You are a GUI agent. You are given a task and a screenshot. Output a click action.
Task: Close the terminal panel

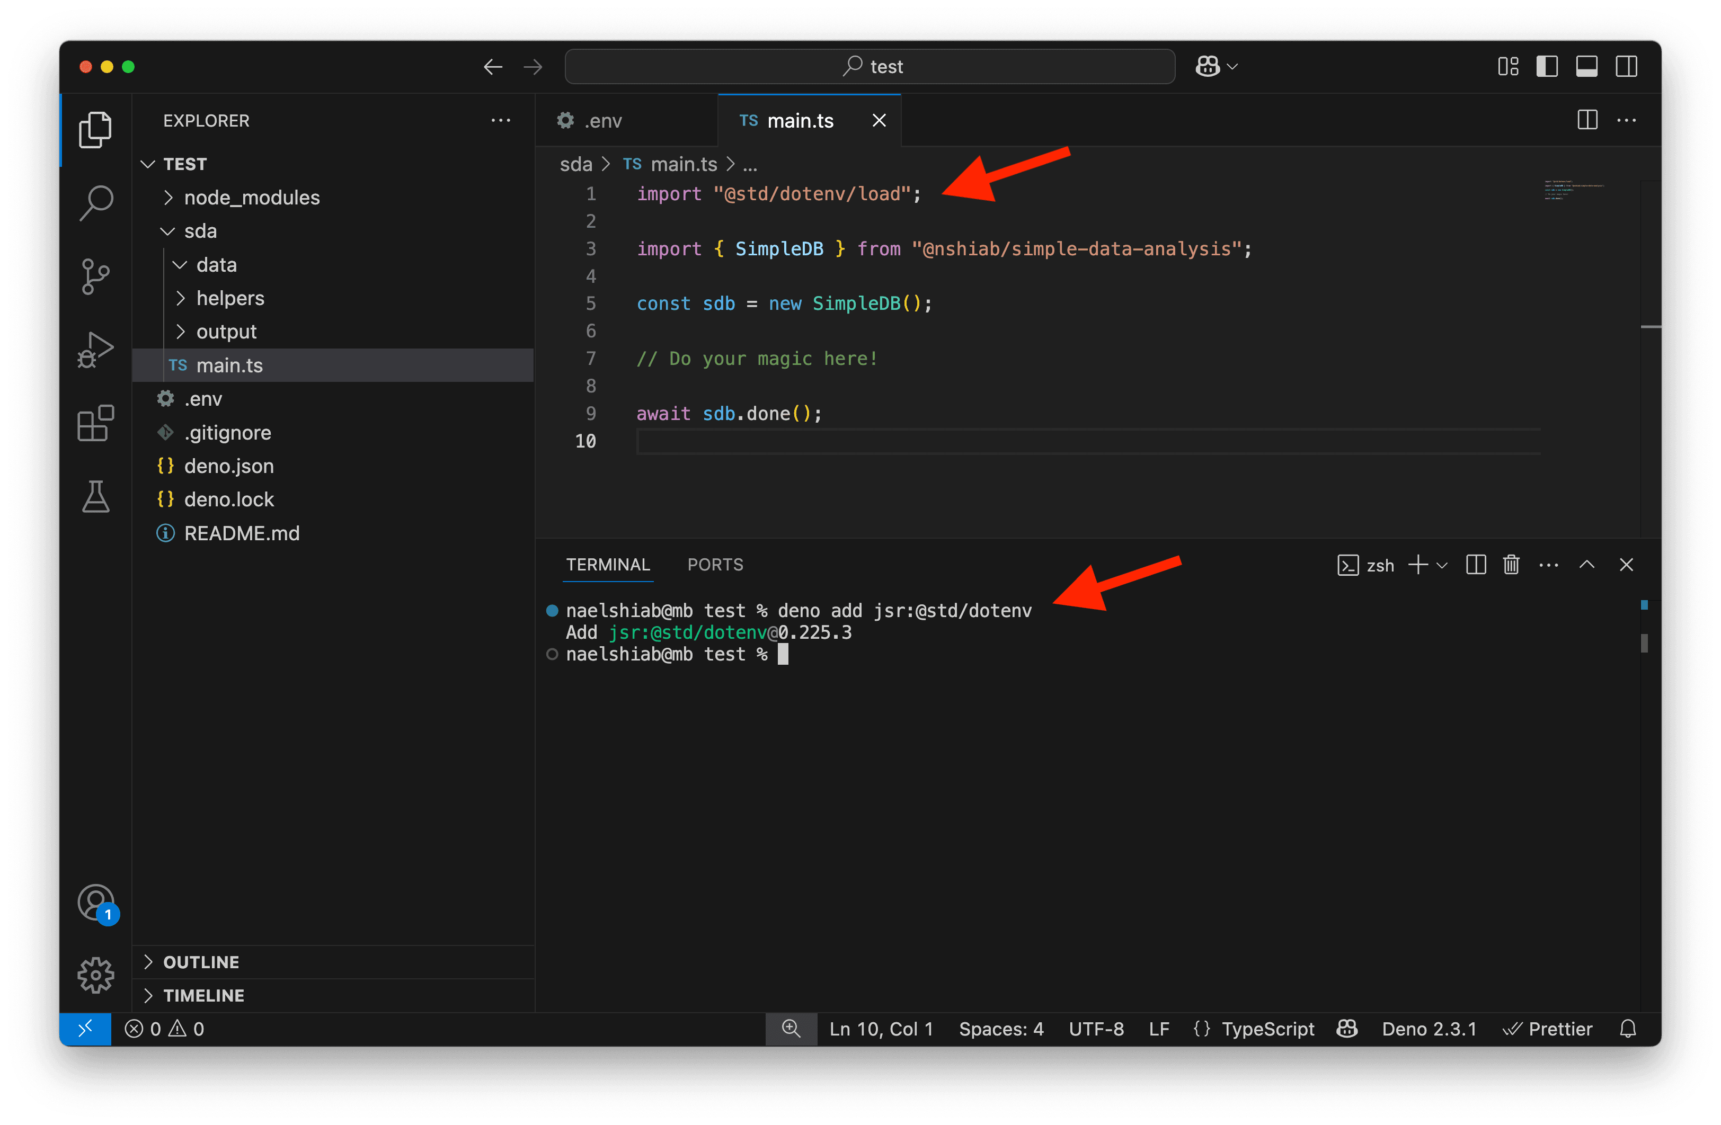coord(1626,565)
